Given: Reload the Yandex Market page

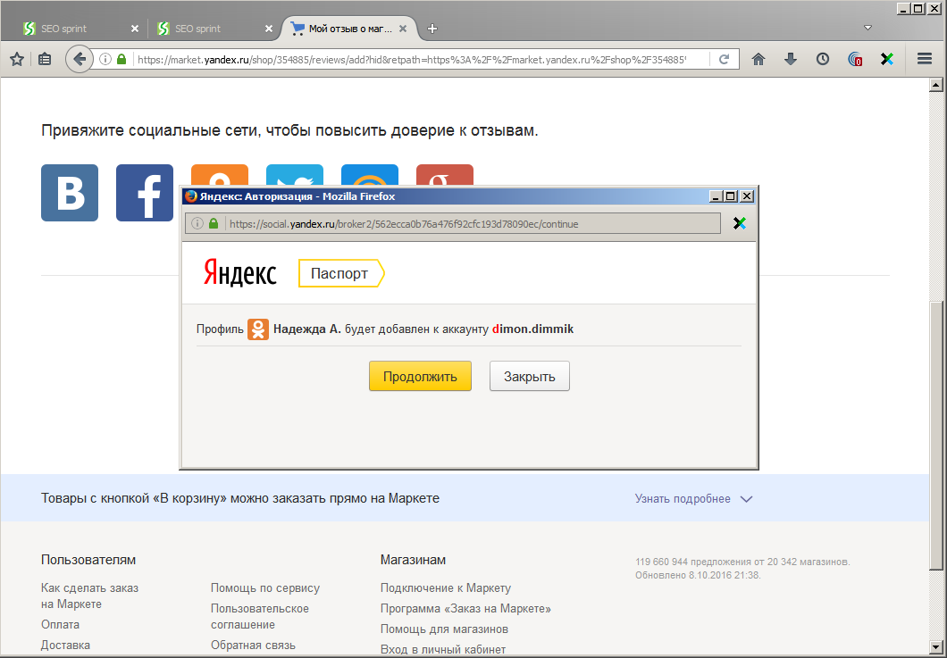Looking at the screenshot, I should pyautogui.click(x=725, y=59).
